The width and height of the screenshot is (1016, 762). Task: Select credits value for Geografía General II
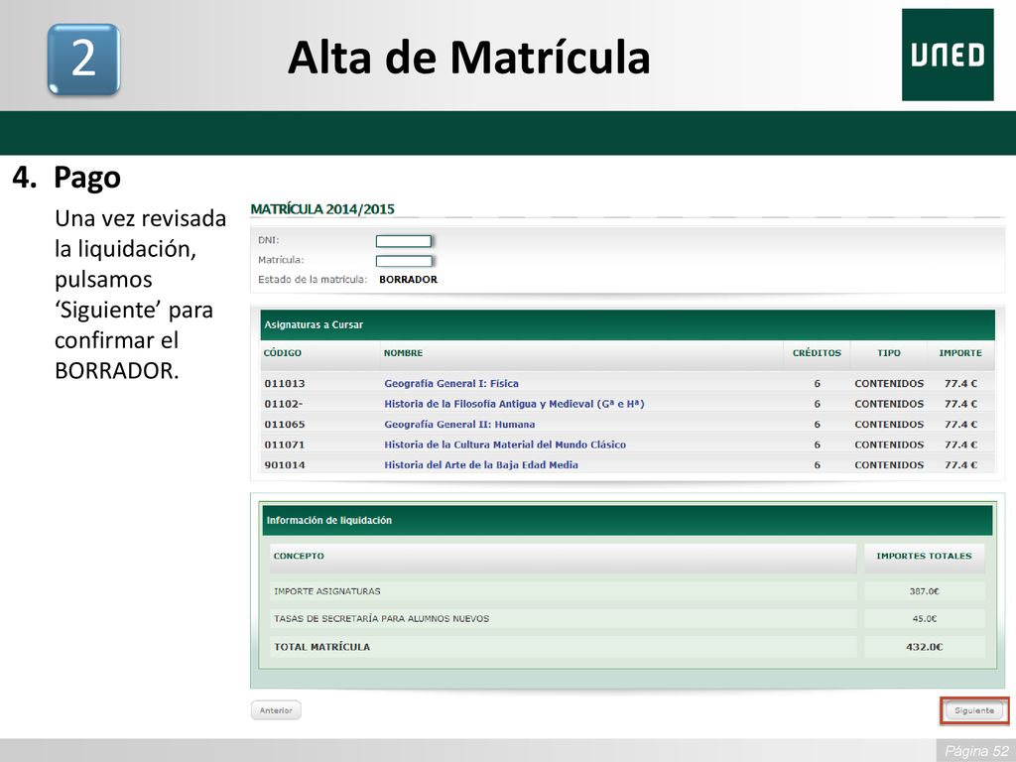click(818, 425)
